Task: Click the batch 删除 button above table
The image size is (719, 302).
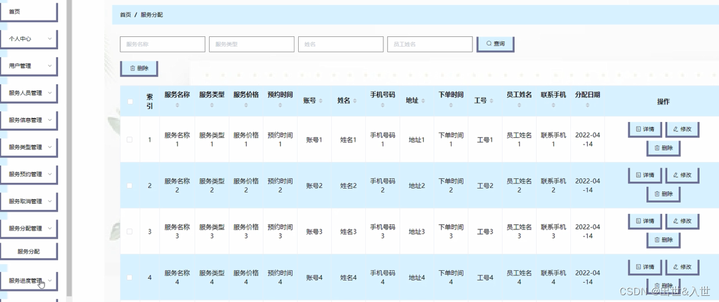Action: click(x=139, y=68)
